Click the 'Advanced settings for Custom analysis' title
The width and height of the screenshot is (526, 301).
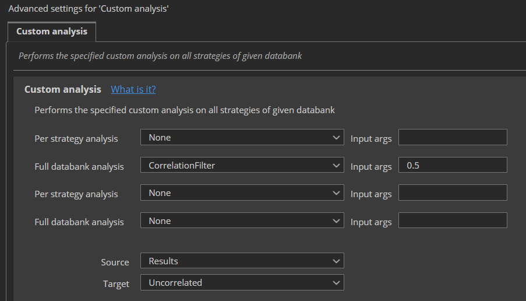point(89,9)
